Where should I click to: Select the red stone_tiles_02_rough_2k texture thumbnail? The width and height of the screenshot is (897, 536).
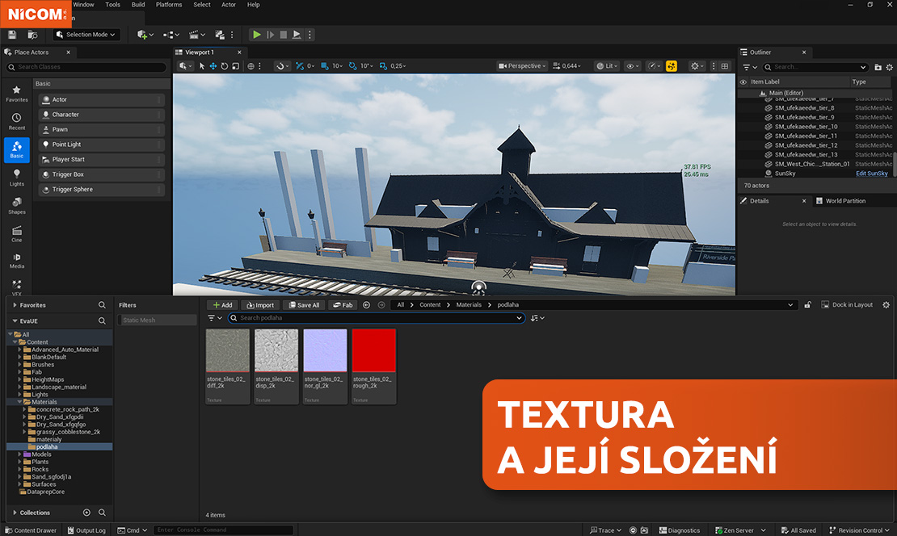(373, 350)
